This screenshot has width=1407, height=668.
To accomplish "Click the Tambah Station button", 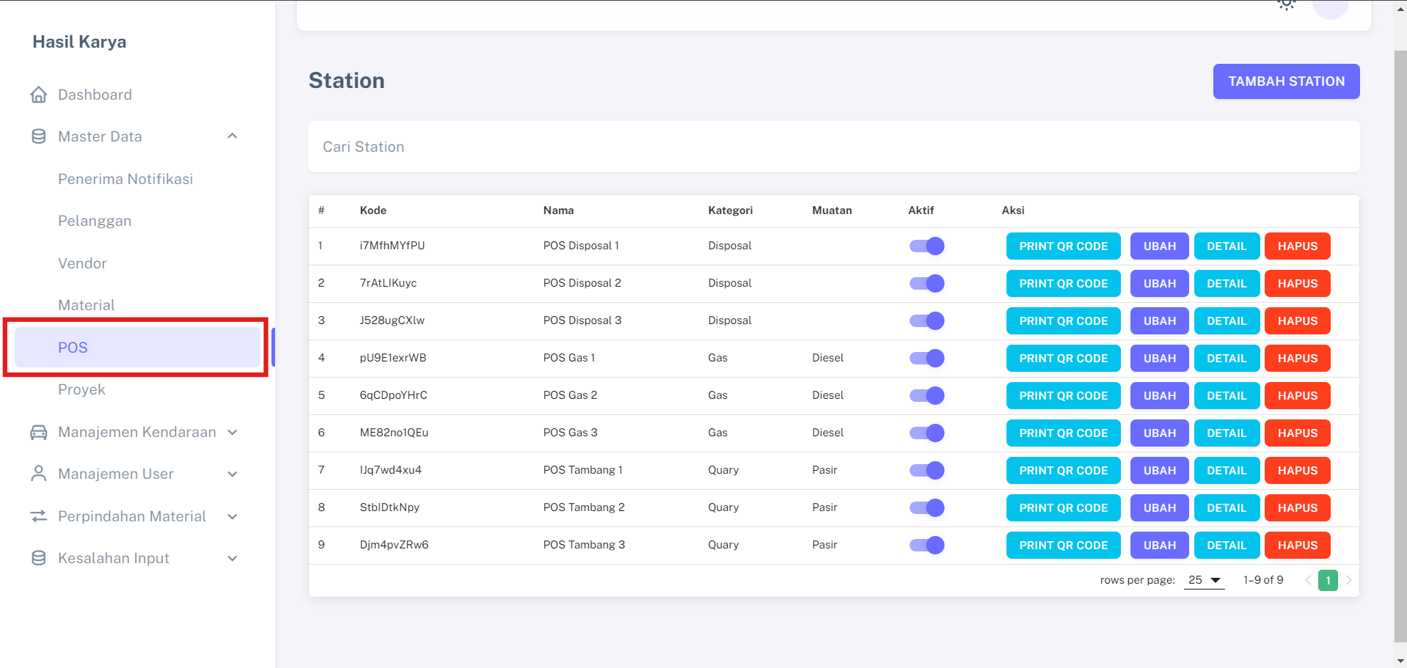I will (x=1286, y=81).
